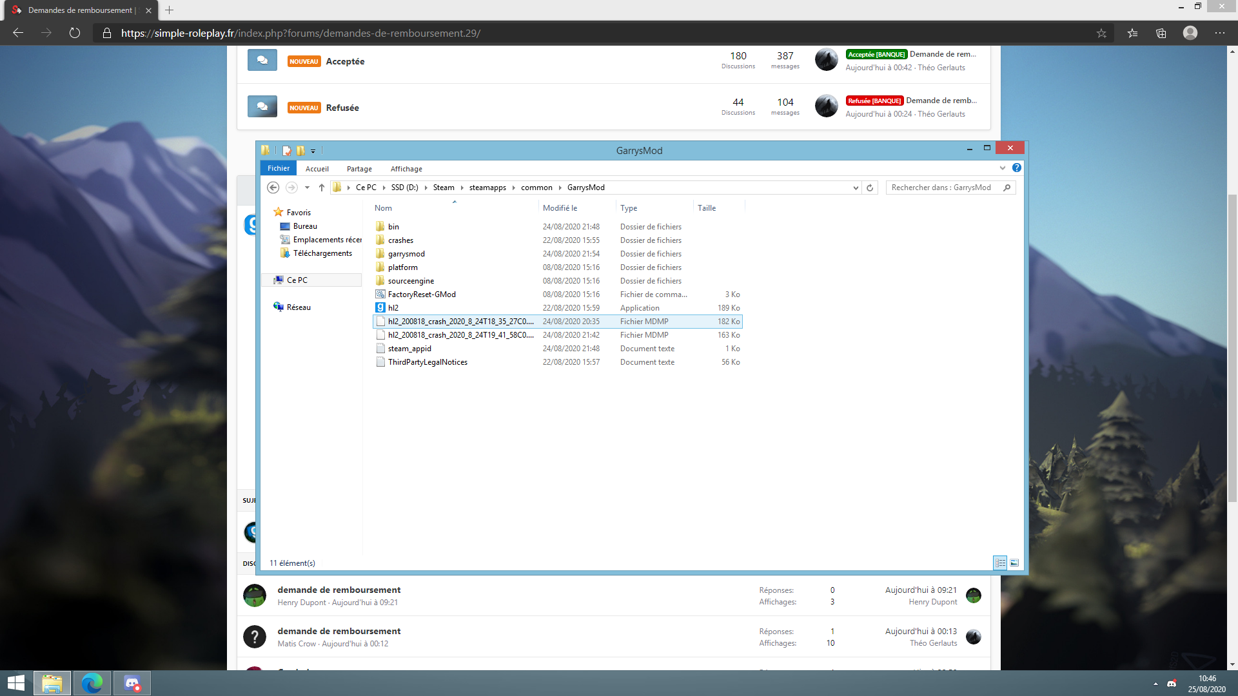Open browser collections icon
Viewport: 1238px width, 696px height.
click(1161, 33)
